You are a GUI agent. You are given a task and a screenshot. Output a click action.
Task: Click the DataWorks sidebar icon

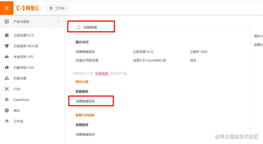(x=7, y=100)
